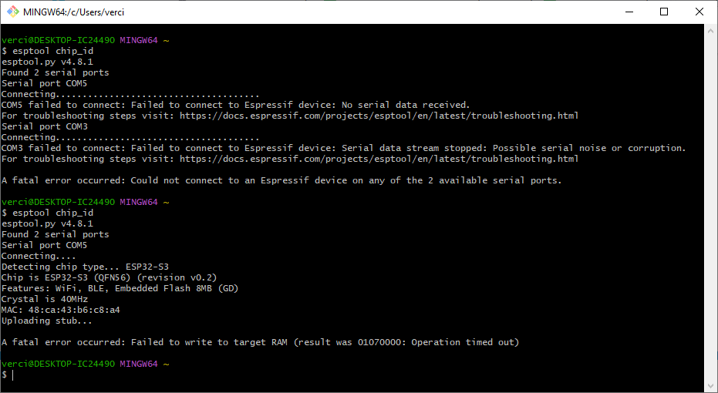Click the bottom command prompt cursor line
718x393 pixels.
tap(8, 375)
